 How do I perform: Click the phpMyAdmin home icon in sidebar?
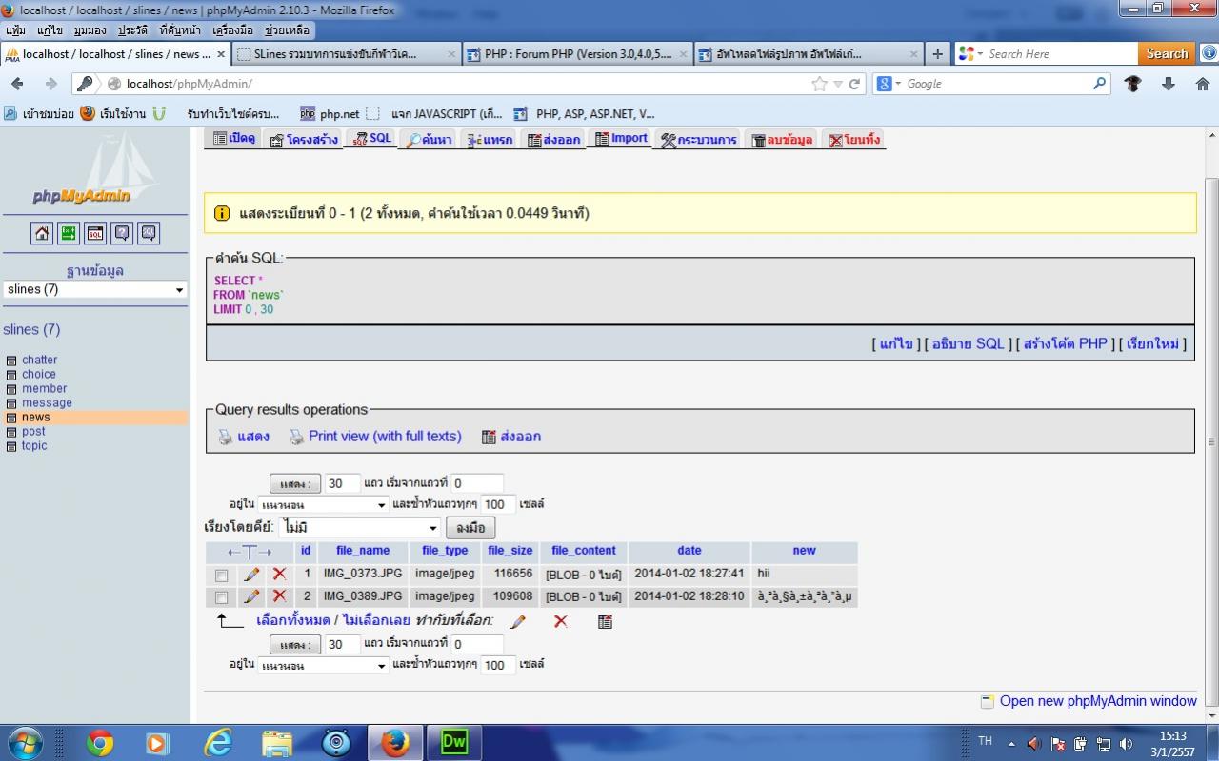click(42, 233)
